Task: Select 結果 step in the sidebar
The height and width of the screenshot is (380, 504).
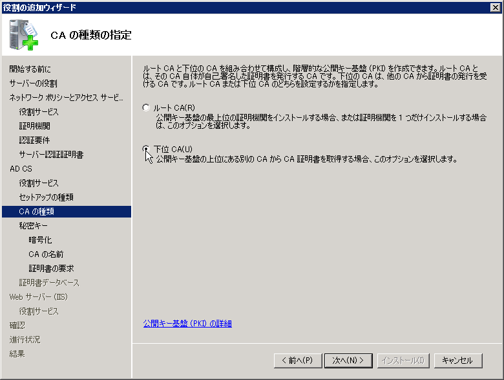Action: [17, 354]
